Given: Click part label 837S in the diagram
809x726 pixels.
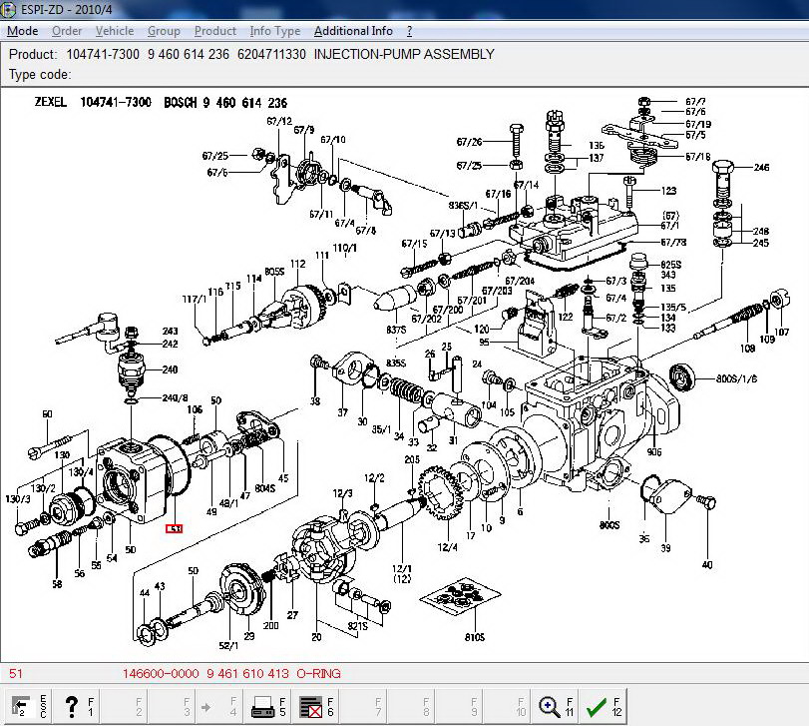Looking at the screenshot, I should click(396, 330).
